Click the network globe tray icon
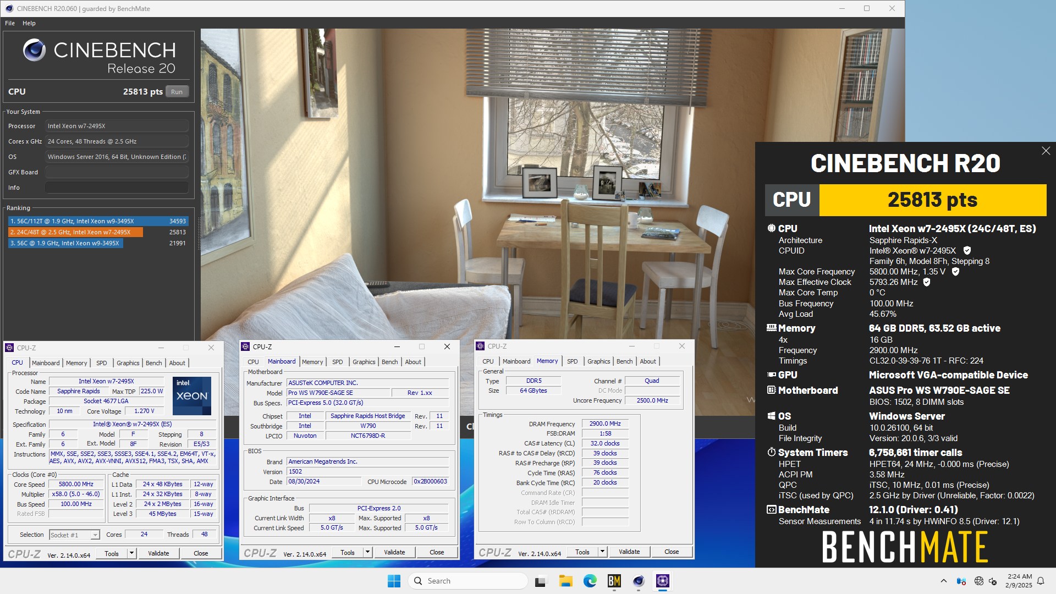Viewport: 1056px width, 594px height. (978, 581)
